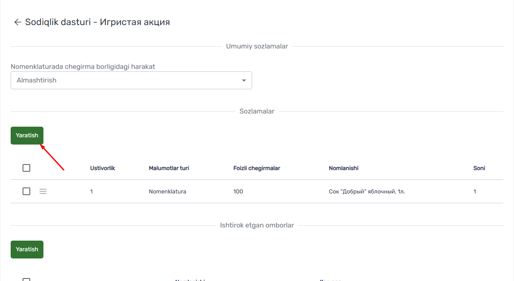Click the dropdown caret arrow beside Almashtirish
Viewport: 514px width, 281px height.
244,80
